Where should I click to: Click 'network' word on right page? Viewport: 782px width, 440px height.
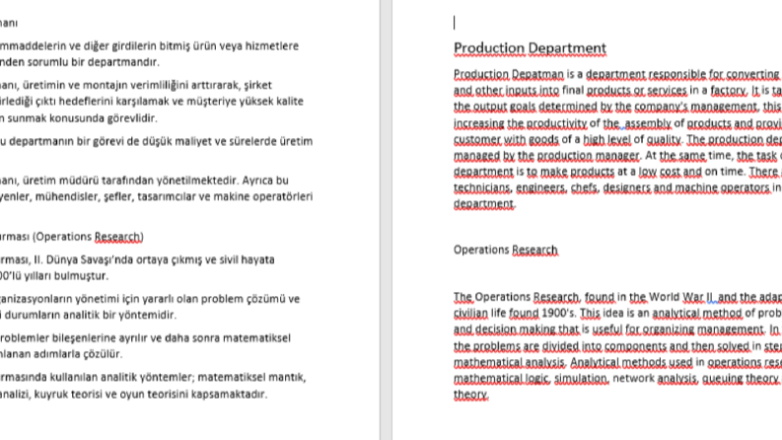click(633, 378)
